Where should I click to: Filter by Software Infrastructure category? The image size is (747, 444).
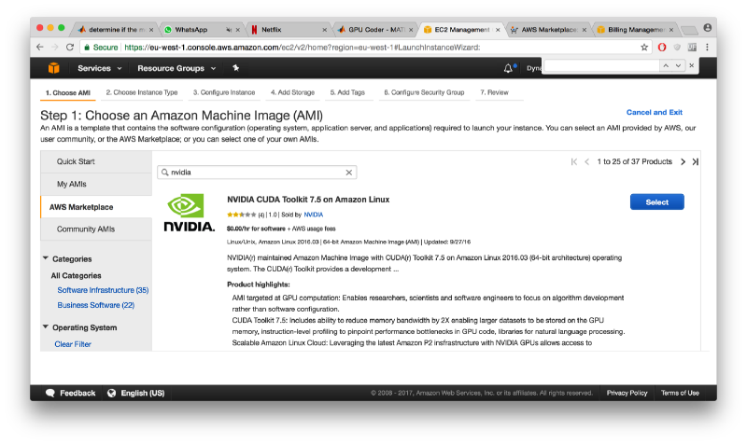103,290
